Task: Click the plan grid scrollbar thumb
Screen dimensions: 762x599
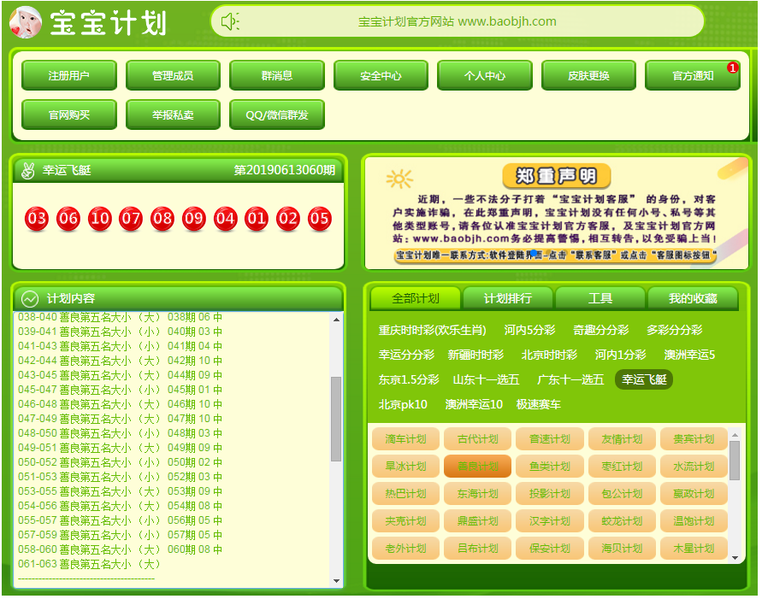Action: (x=734, y=460)
